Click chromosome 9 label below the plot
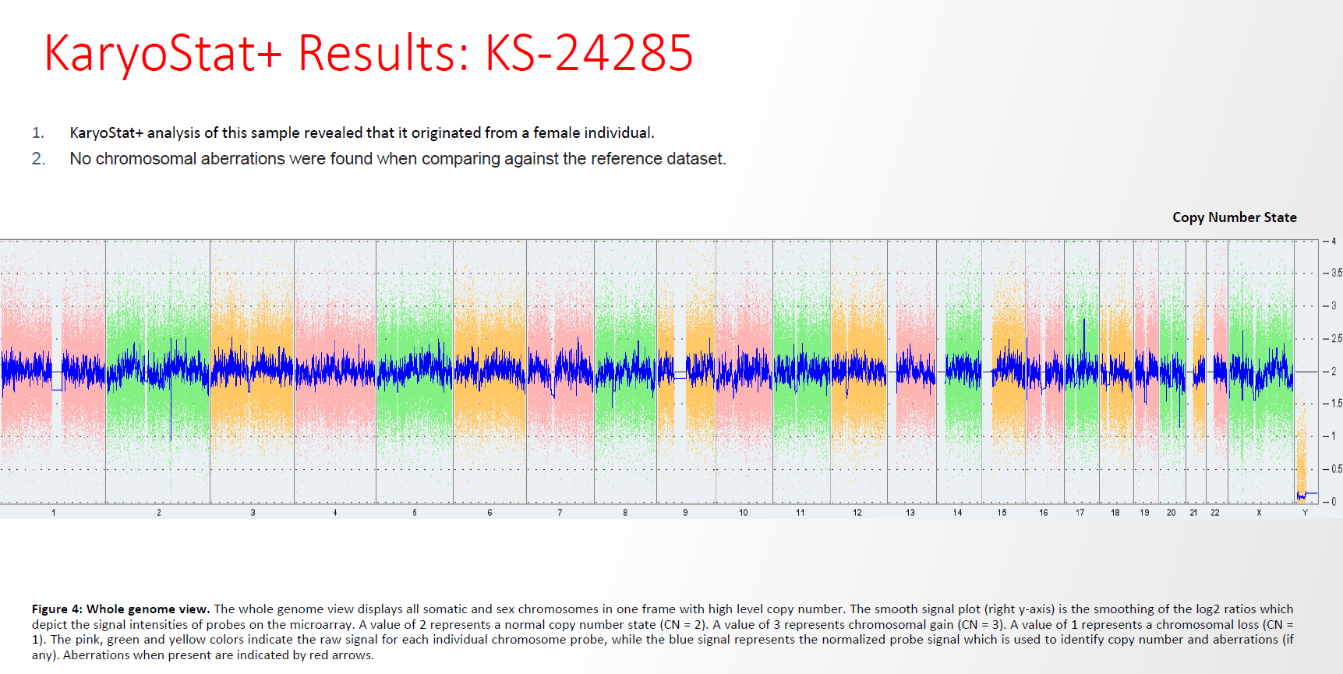This screenshot has height=674, width=1343. 685,513
